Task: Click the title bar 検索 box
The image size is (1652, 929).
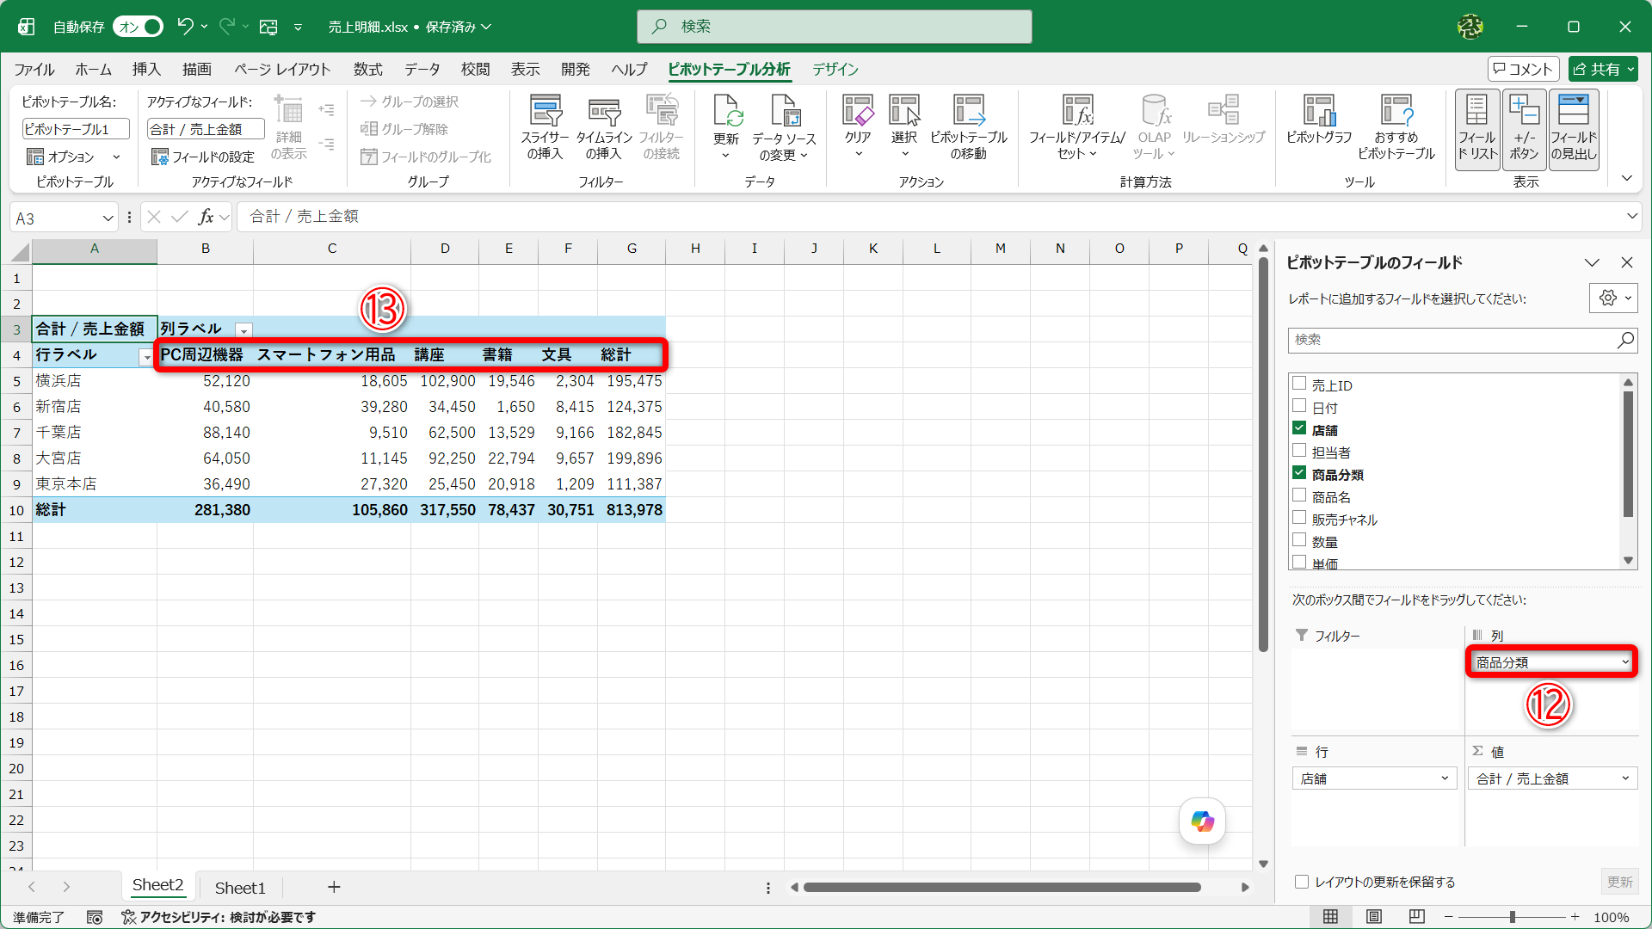Action: pos(834,27)
